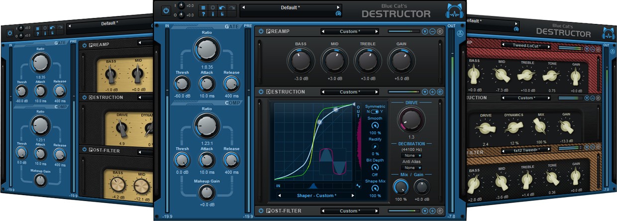Click the Comp Ratio knob in center window
617x221 pixels.
click(x=206, y=124)
